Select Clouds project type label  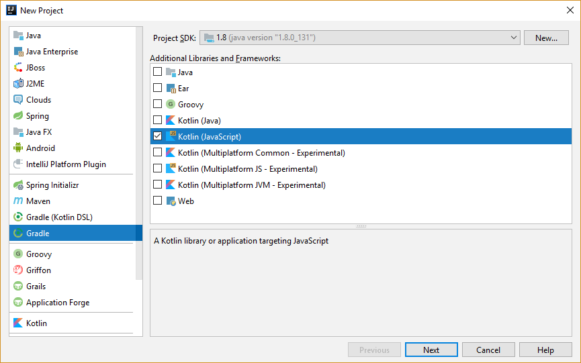pos(38,100)
